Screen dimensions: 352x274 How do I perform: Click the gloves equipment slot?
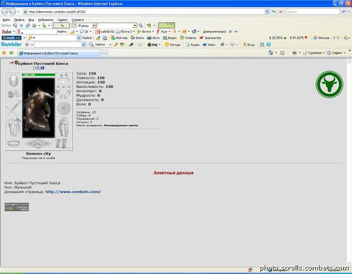point(63,94)
